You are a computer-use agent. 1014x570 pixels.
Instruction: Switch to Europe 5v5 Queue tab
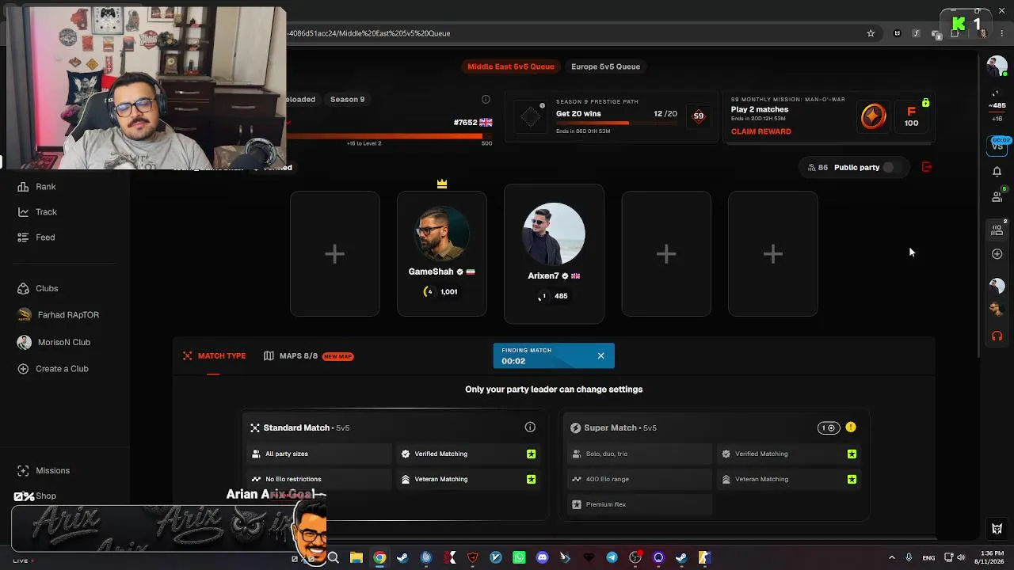point(605,66)
